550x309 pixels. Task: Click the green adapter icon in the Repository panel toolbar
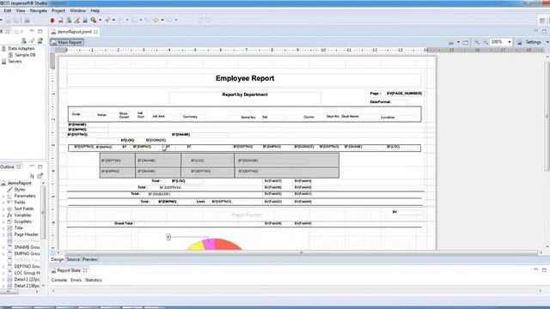pyautogui.click(x=24, y=41)
